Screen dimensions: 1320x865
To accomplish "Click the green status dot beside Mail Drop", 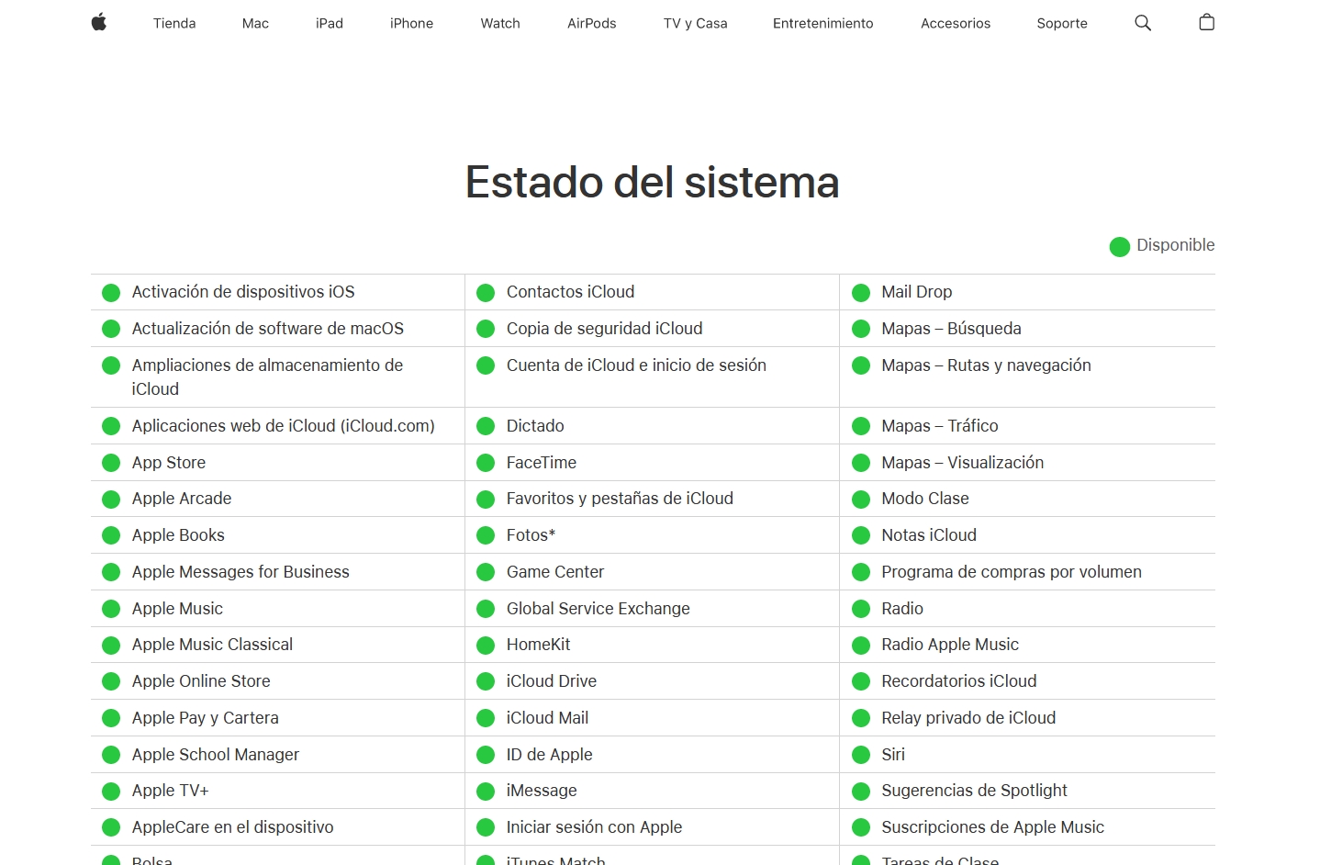I will point(861,293).
